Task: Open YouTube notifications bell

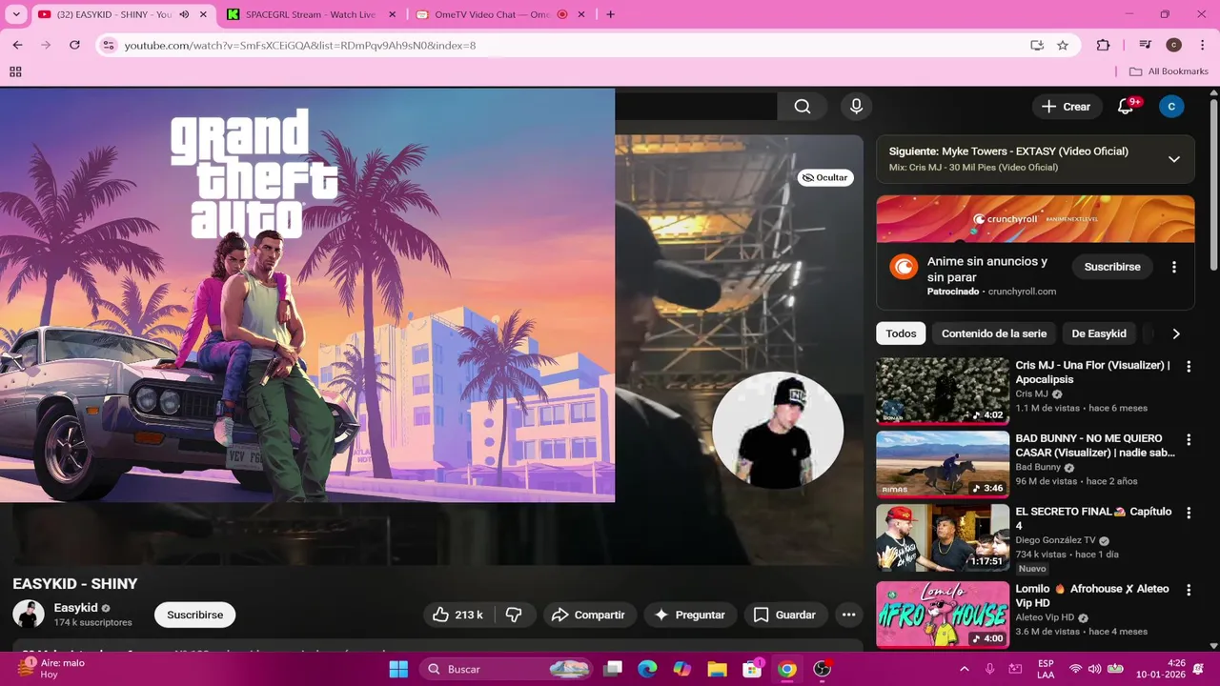Action: (x=1126, y=107)
